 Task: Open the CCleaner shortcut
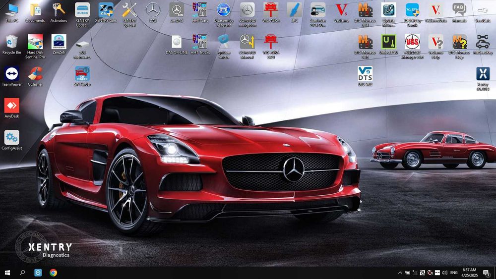coord(35,76)
